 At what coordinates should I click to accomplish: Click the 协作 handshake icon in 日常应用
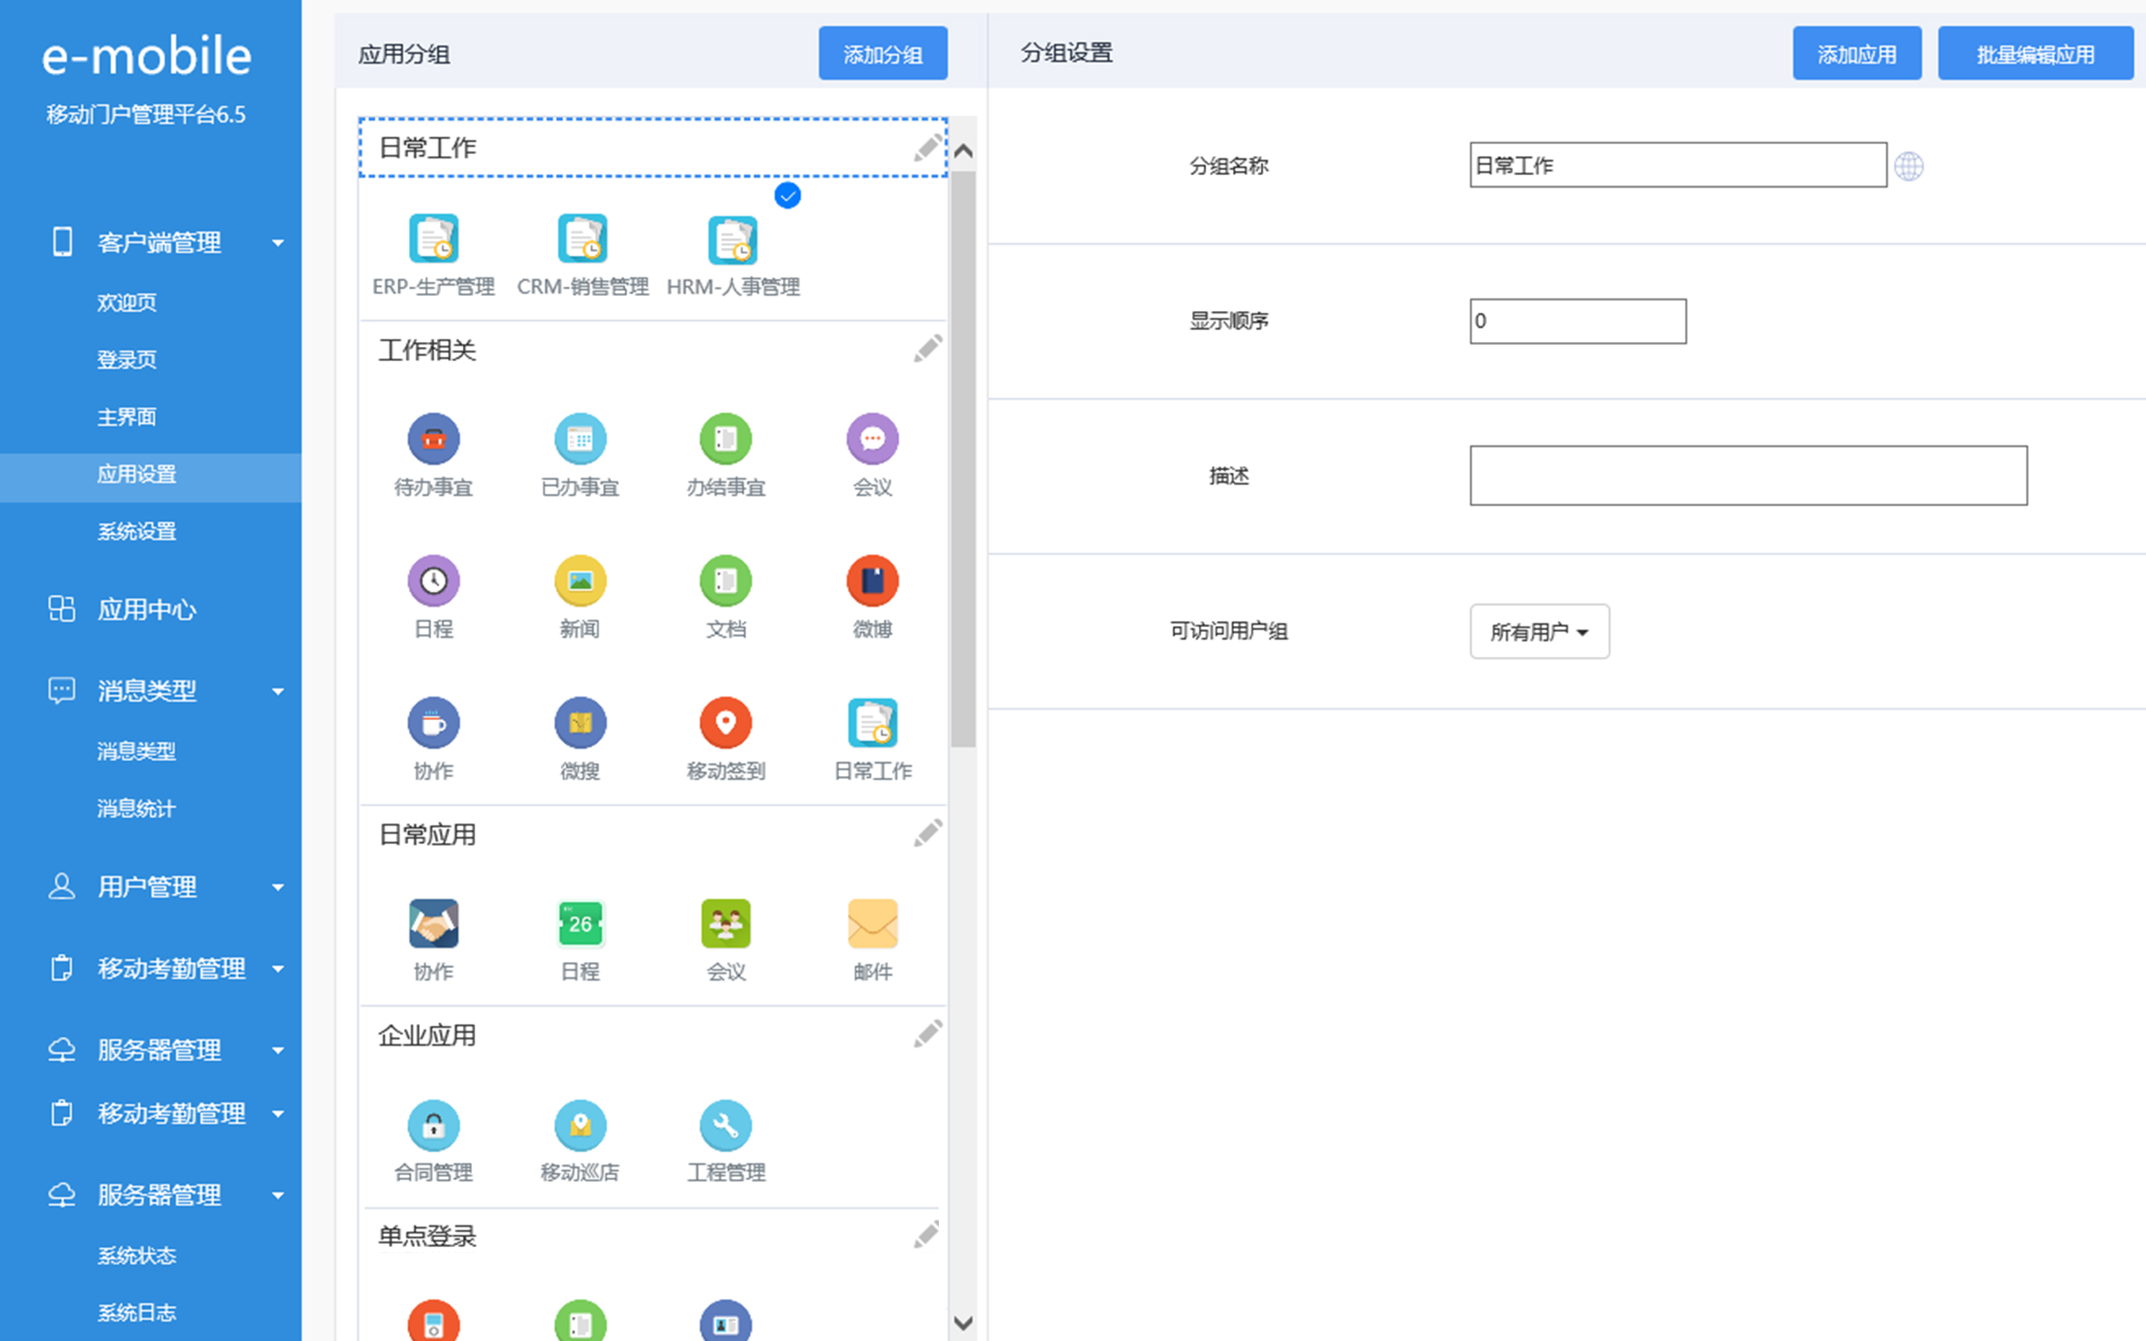pos(433,924)
